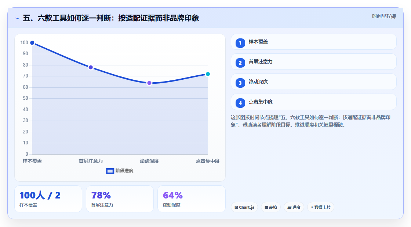The height and width of the screenshot is (227, 411).
Task: Click the numbered badge 1 icon
Action: 240,43
